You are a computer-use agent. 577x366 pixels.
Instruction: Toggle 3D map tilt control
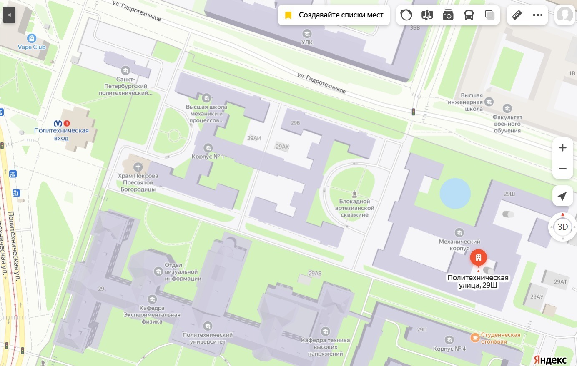(563, 227)
